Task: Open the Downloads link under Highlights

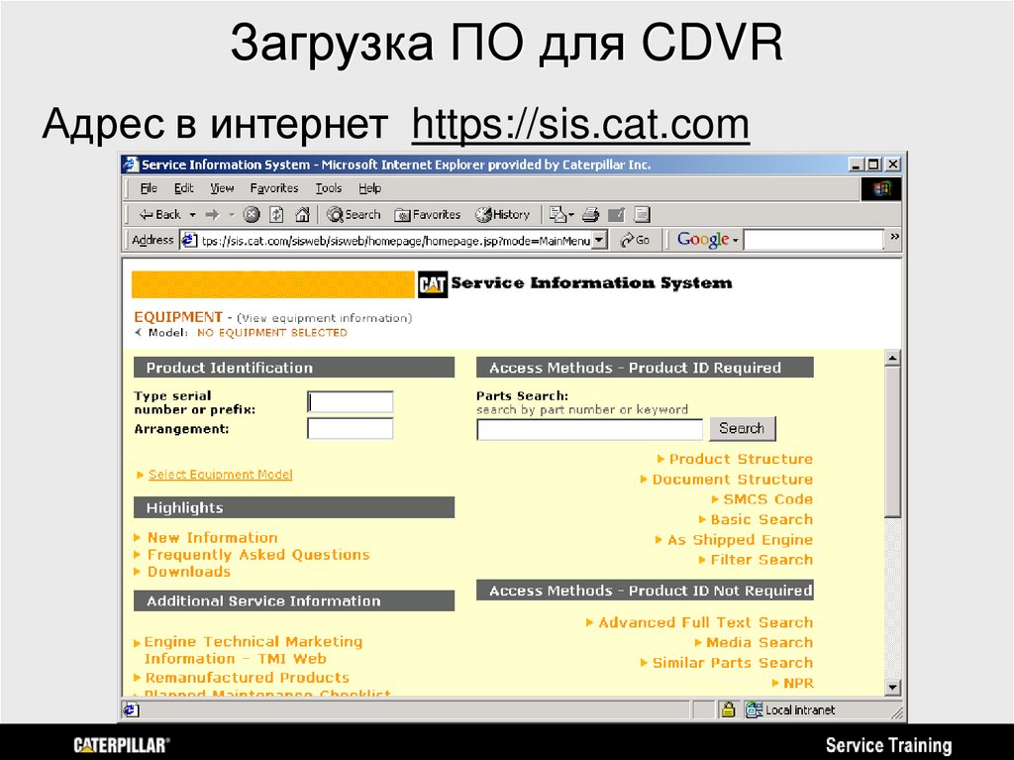Action: pyautogui.click(x=188, y=572)
